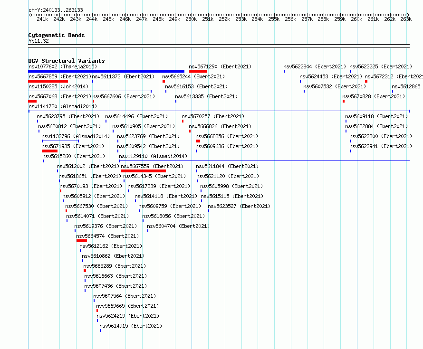Select nsv5614118 (Ebert2021) label
Image resolution: width=423 pixels, height=349 pixels.
(166, 196)
